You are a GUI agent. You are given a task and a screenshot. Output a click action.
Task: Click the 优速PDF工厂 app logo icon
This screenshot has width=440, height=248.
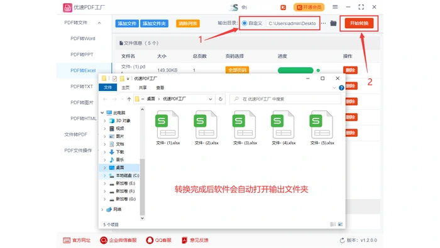coord(67,8)
